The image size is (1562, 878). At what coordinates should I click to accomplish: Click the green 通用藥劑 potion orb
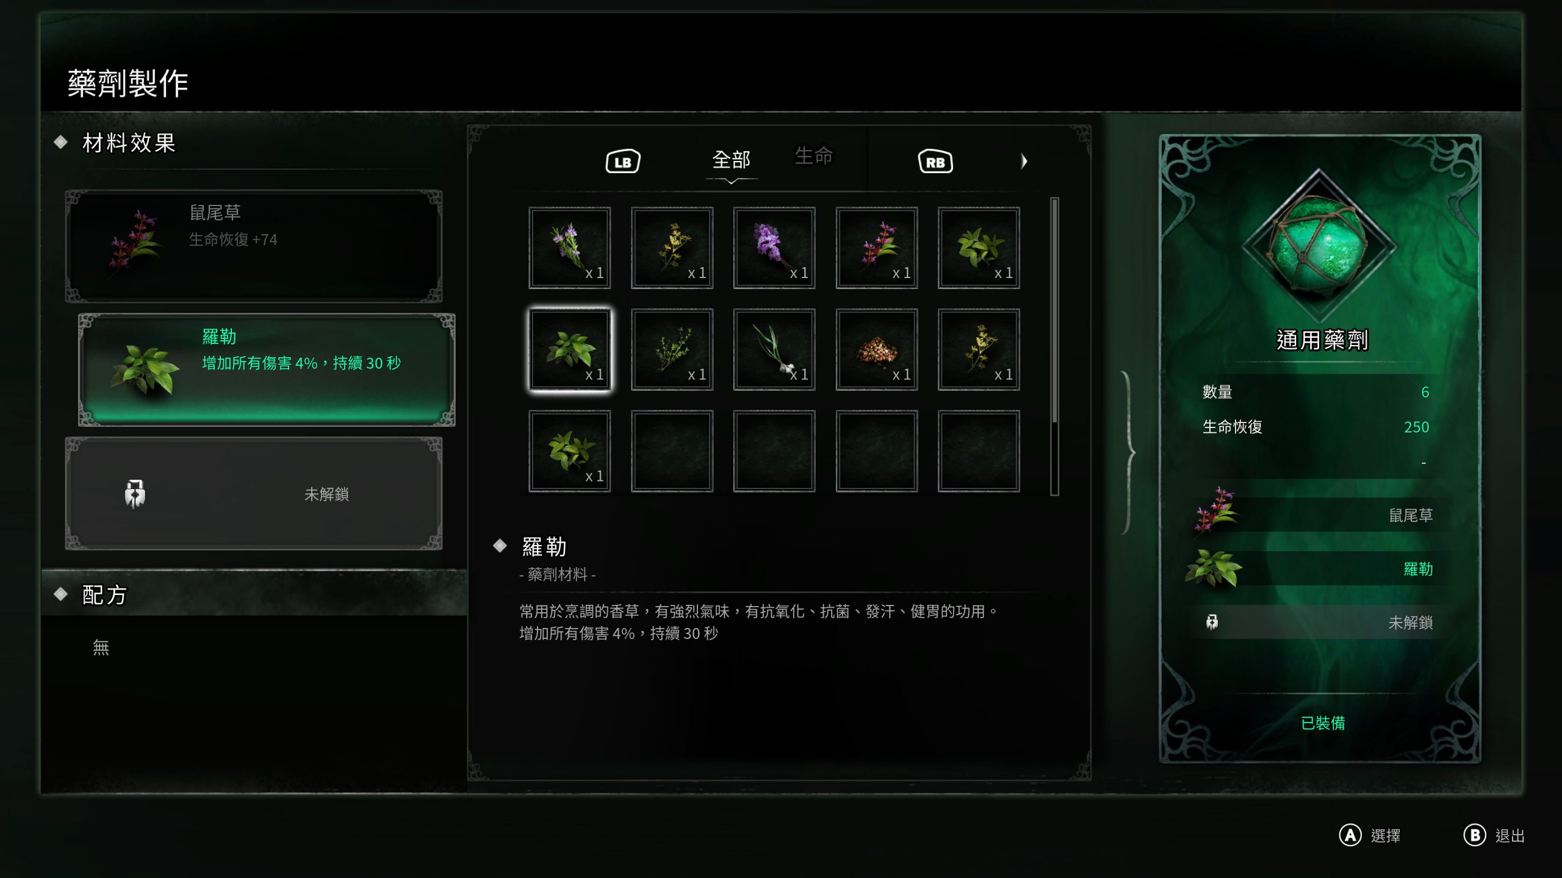click(x=1319, y=245)
